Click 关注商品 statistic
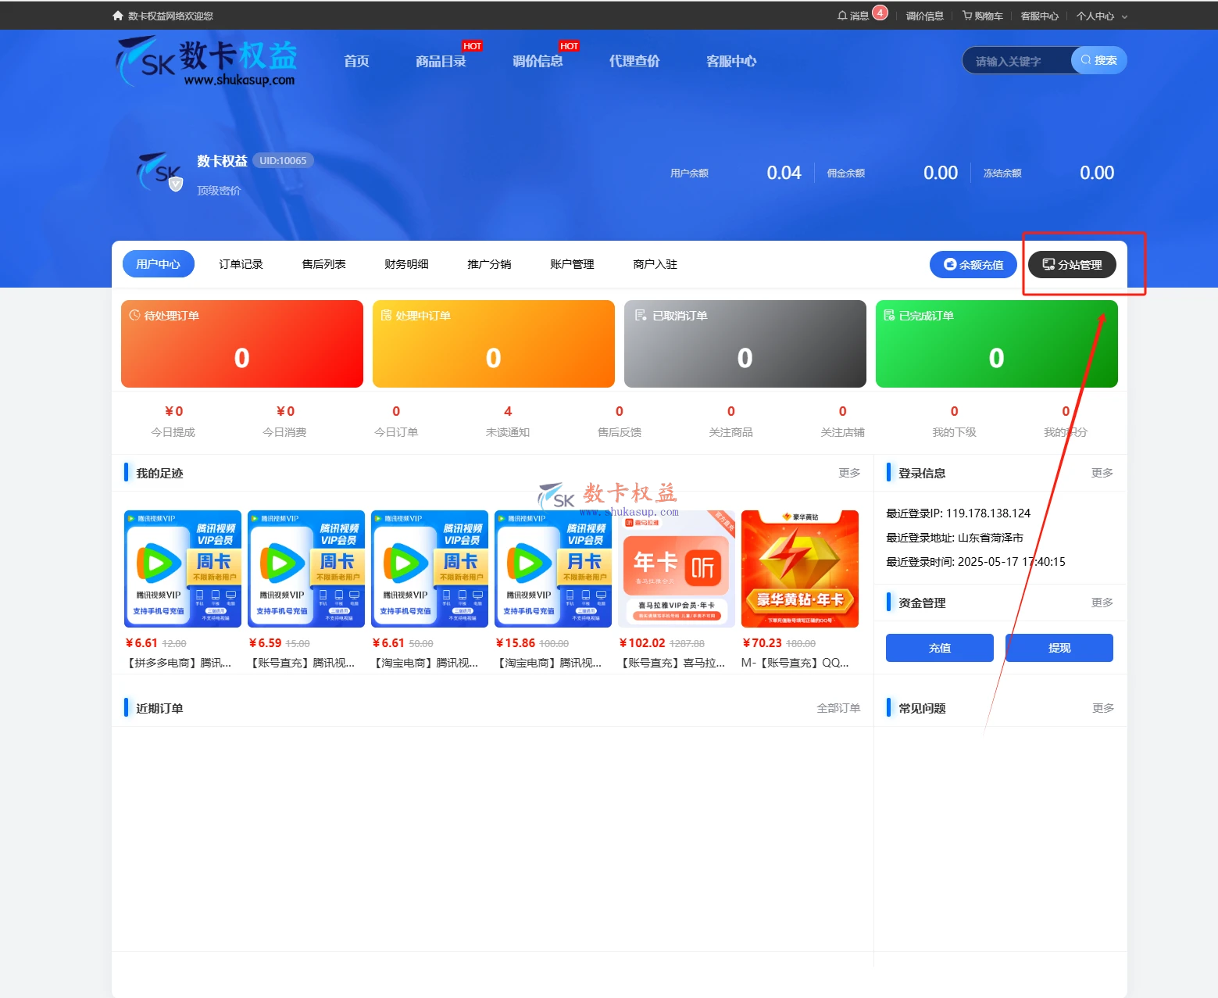The height and width of the screenshot is (998, 1218). (731, 421)
